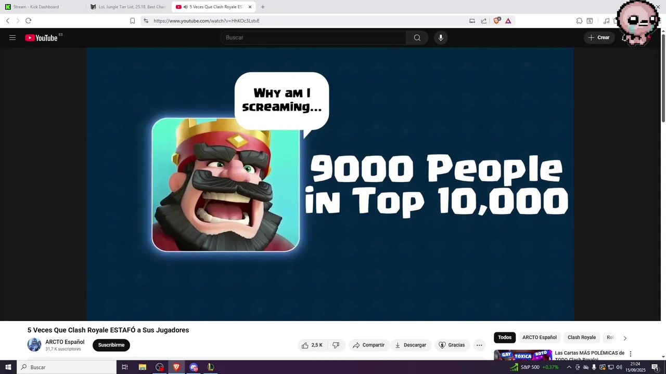Open the browser extensions puzzle icon
Viewport: 666px width, 374px height.
pyautogui.click(x=579, y=21)
